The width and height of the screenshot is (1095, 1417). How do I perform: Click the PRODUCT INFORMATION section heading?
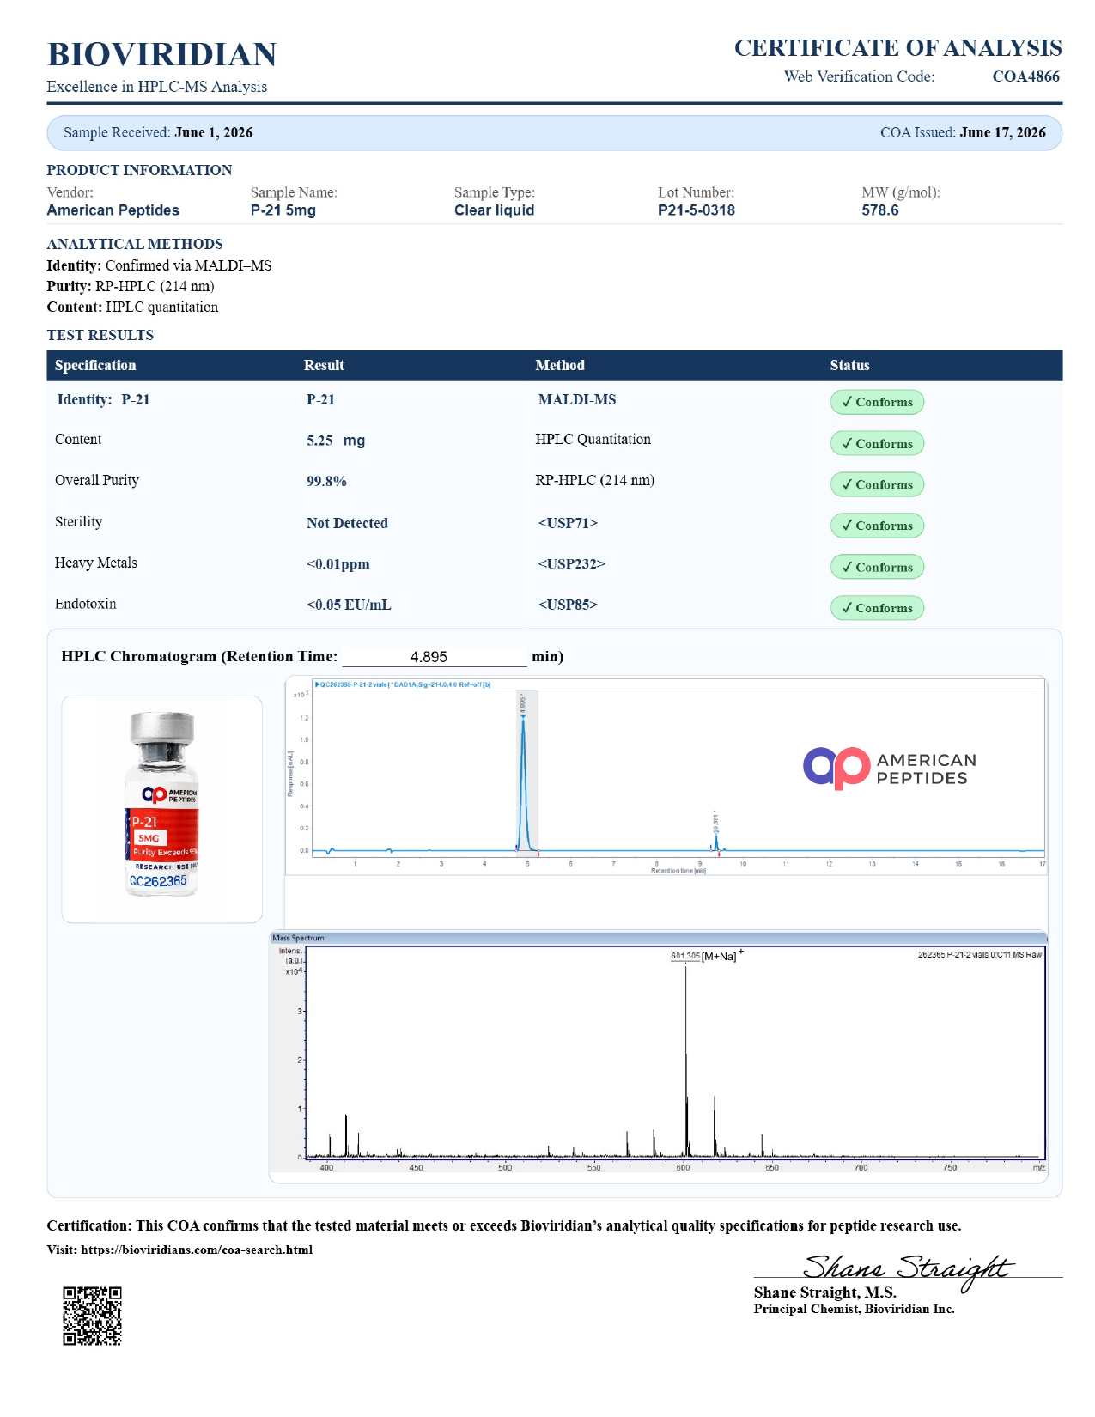click(139, 170)
